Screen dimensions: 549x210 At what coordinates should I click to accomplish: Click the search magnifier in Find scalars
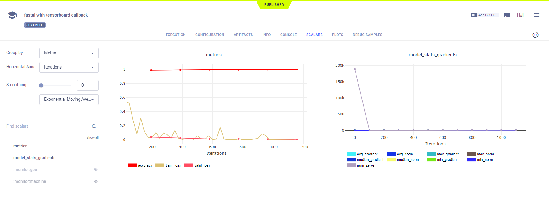(94, 126)
